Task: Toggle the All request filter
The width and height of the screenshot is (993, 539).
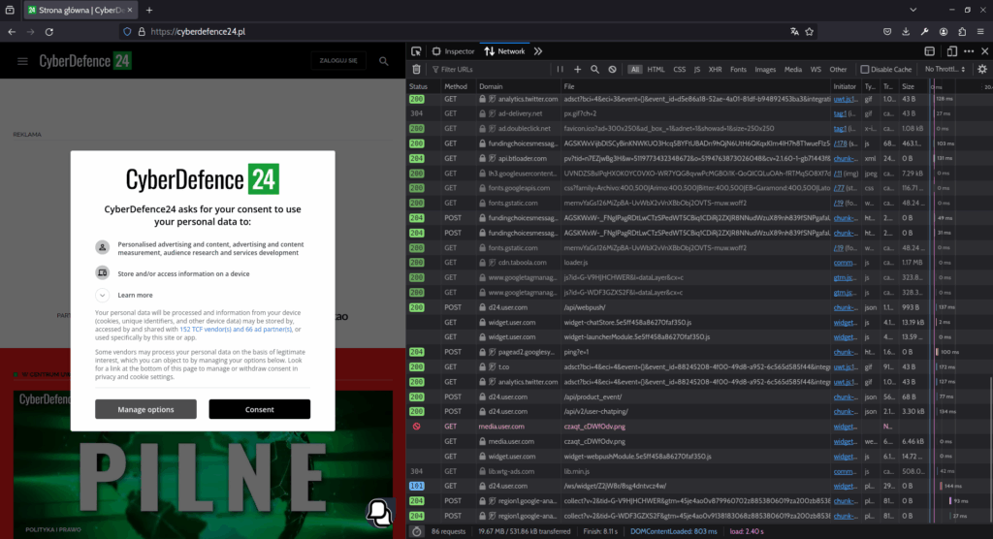Action: 634,70
